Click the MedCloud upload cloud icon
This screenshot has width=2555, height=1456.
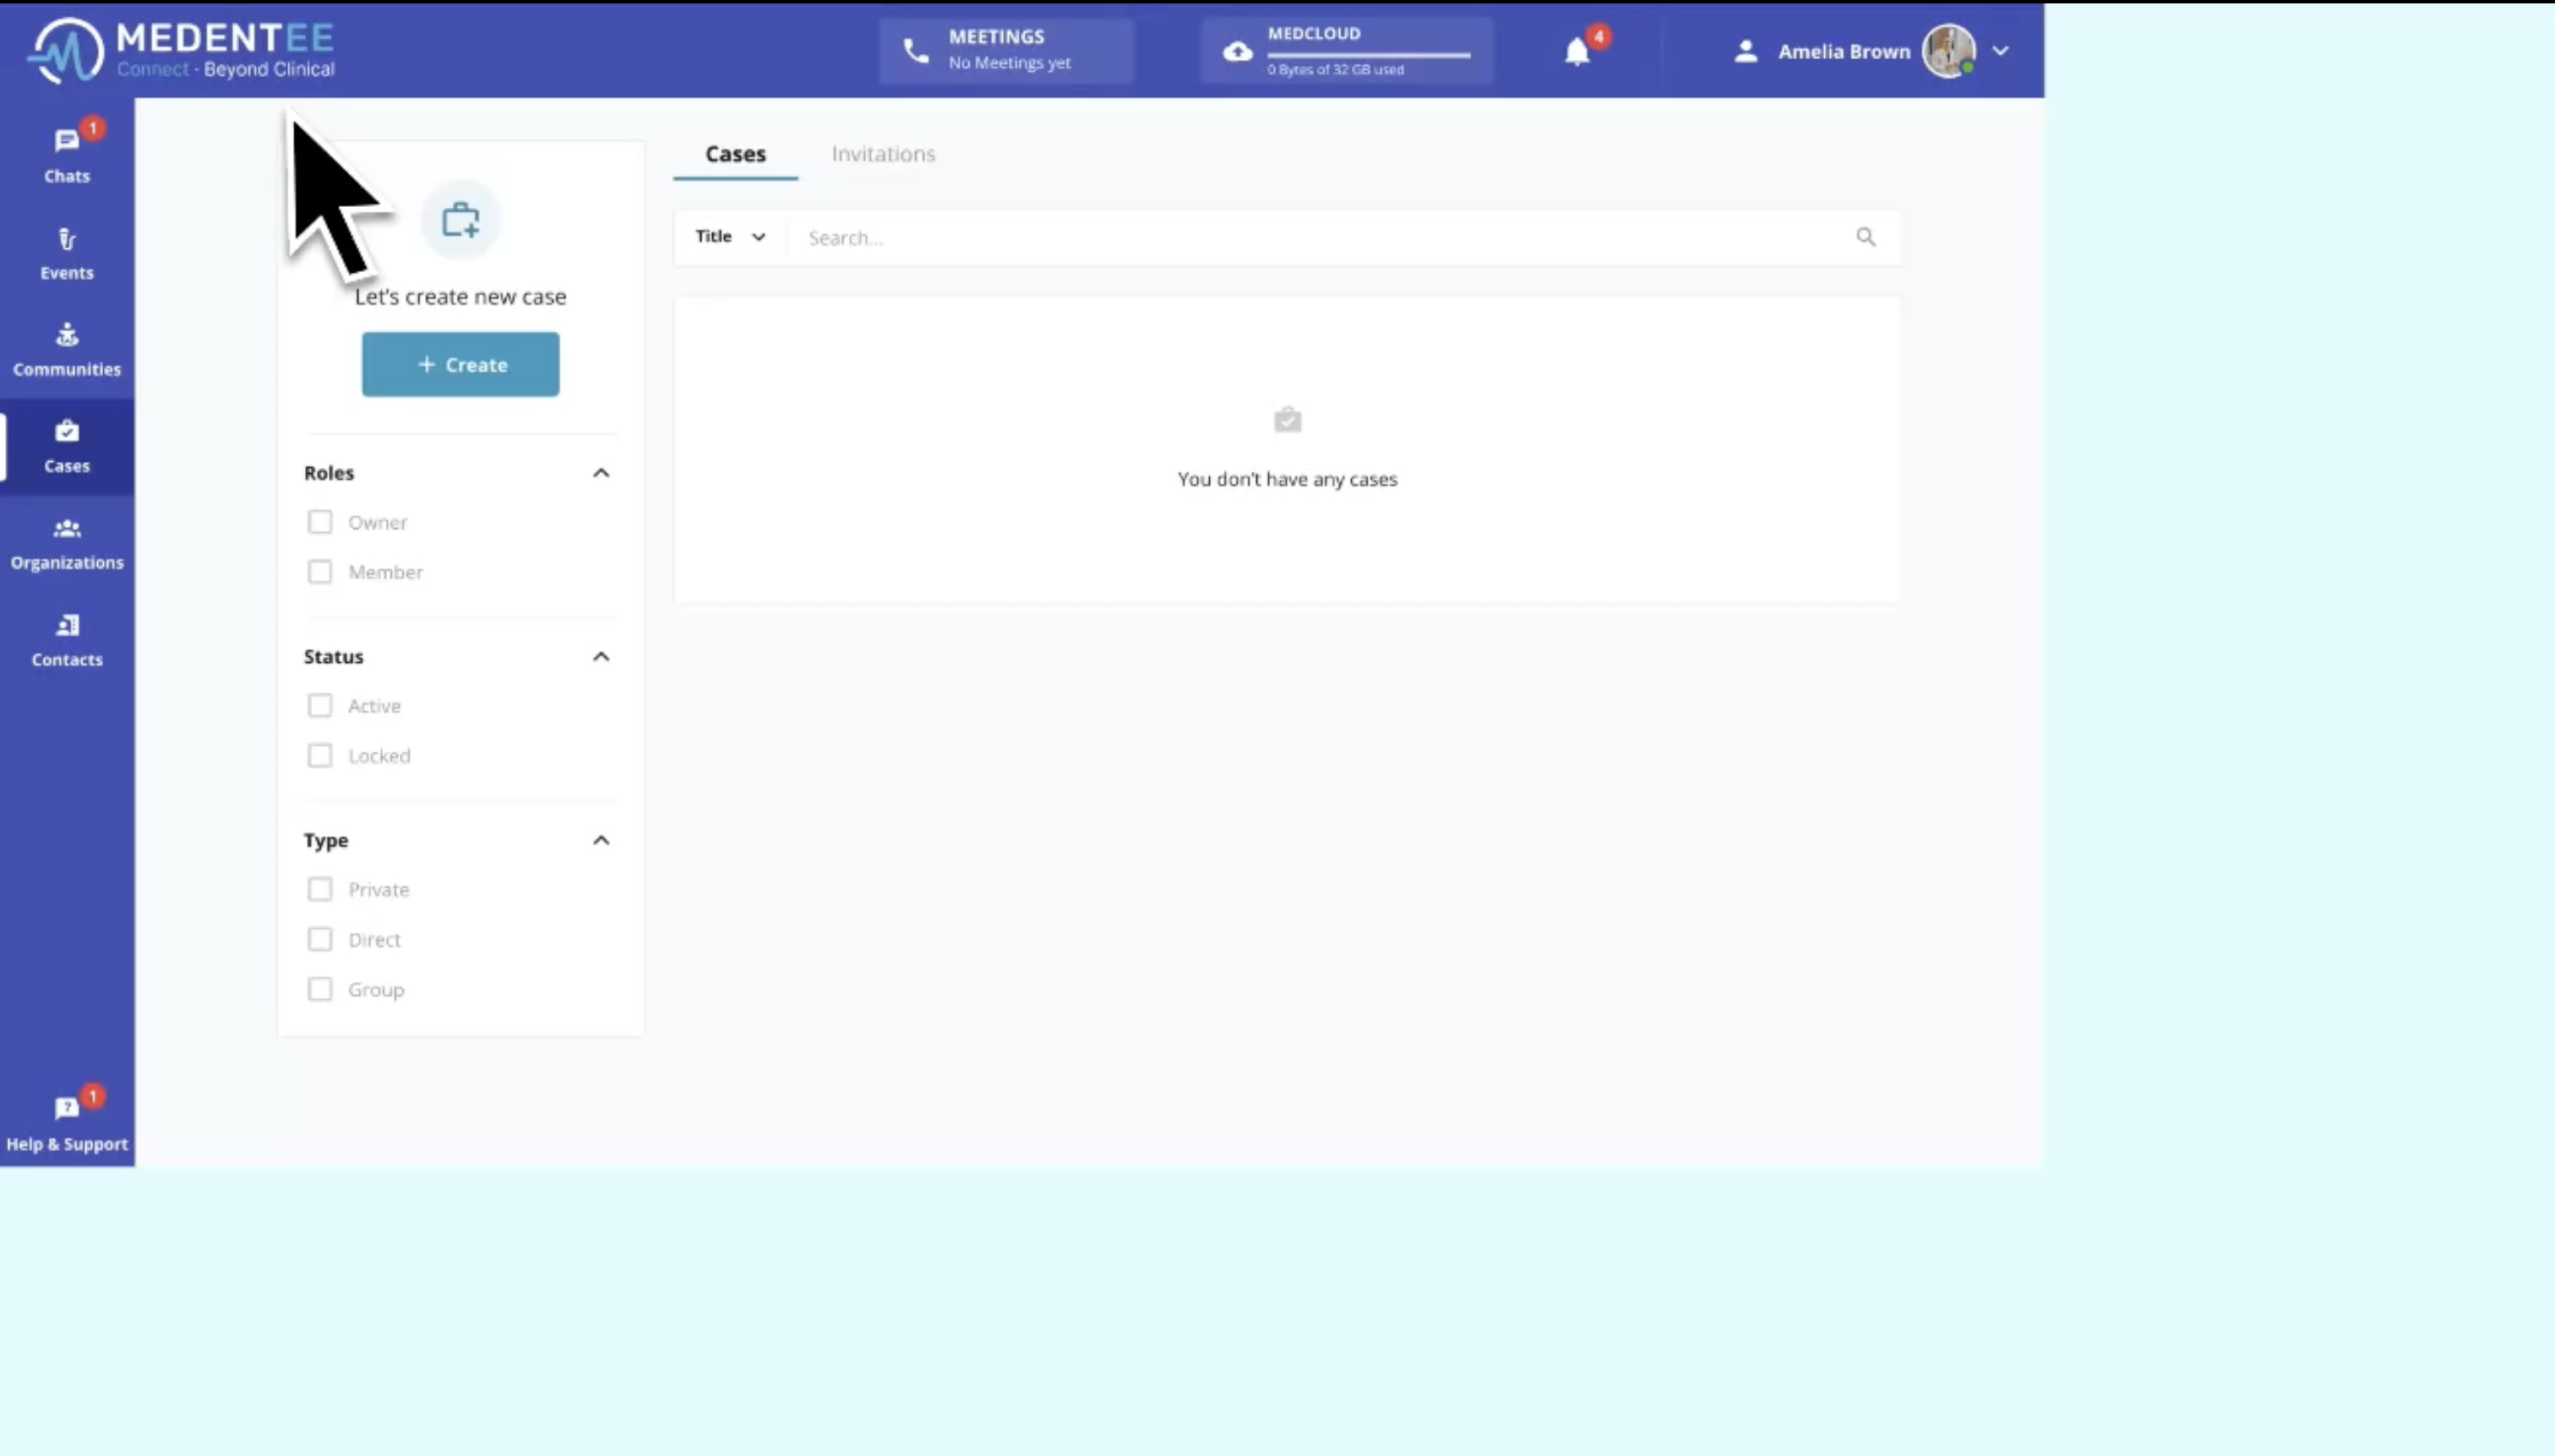pyautogui.click(x=1238, y=51)
